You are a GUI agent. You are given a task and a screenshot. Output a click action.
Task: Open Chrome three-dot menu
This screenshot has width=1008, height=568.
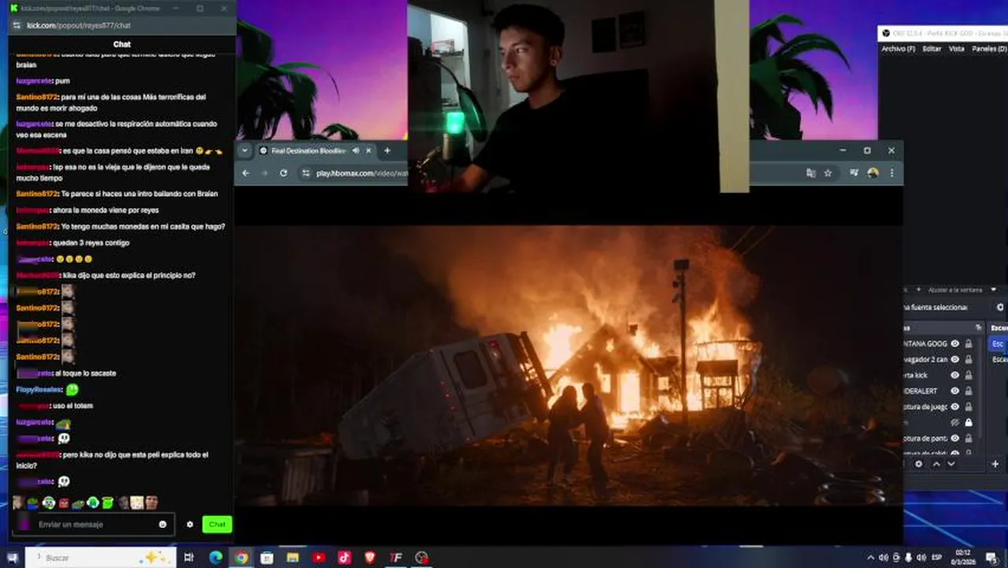tap(892, 173)
